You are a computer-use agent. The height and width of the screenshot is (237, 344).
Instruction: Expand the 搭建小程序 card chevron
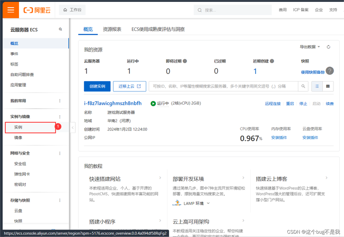point(160,220)
